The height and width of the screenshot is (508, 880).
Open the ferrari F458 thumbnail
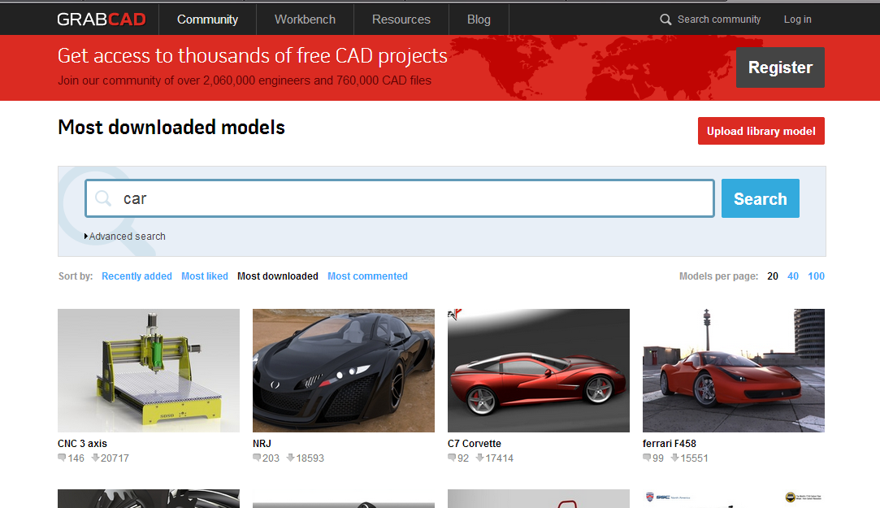point(734,371)
